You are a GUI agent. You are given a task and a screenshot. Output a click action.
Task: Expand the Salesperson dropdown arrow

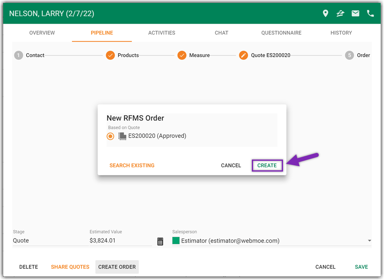pos(369,241)
